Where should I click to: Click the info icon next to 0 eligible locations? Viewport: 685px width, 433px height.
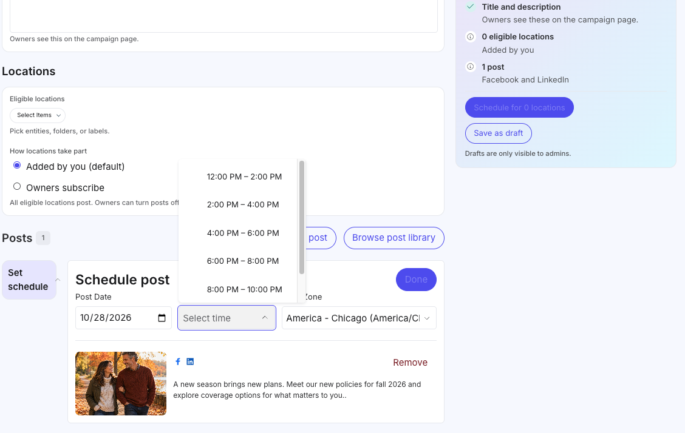tap(471, 36)
